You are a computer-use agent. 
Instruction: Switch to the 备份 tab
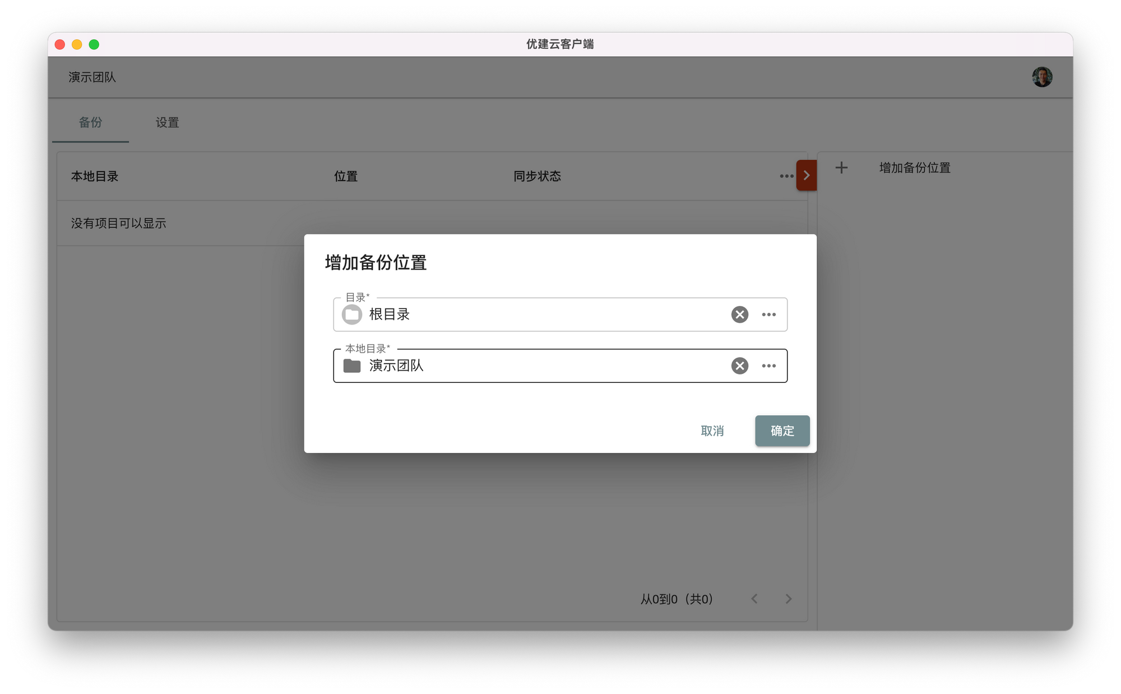pyautogui.click(x=90, y=122)
